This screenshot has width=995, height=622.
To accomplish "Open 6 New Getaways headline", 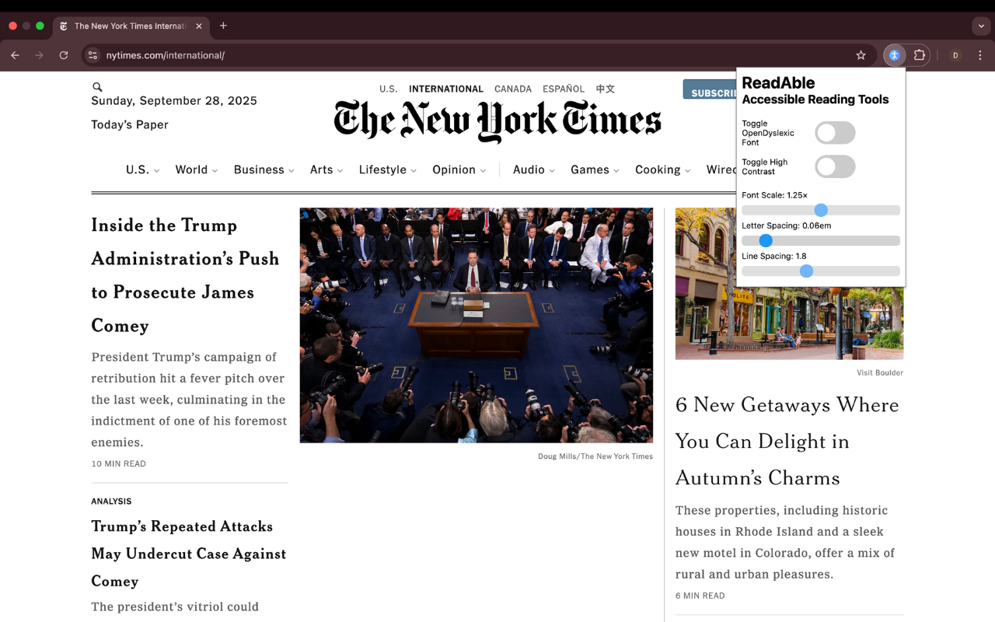I will [x=787, y=441].
